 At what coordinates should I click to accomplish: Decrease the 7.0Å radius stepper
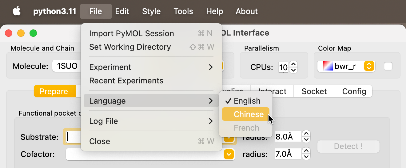pos(306,157)
